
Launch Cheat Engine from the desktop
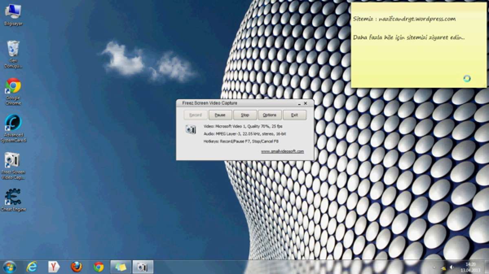13,198
